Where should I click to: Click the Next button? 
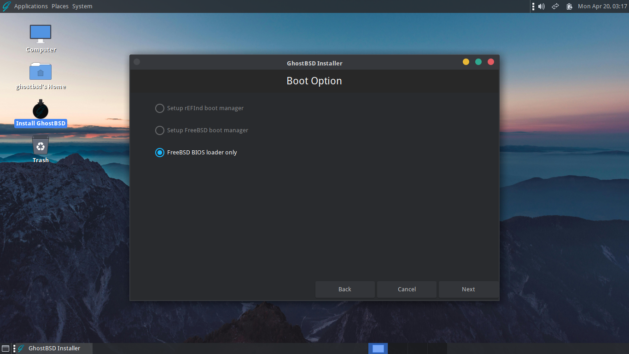468,289
